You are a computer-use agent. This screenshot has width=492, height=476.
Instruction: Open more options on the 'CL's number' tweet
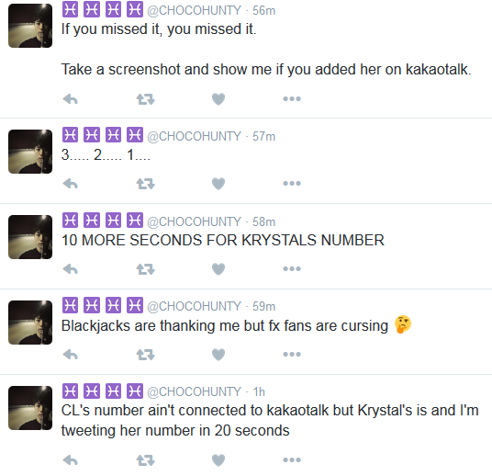pos(292,460)
